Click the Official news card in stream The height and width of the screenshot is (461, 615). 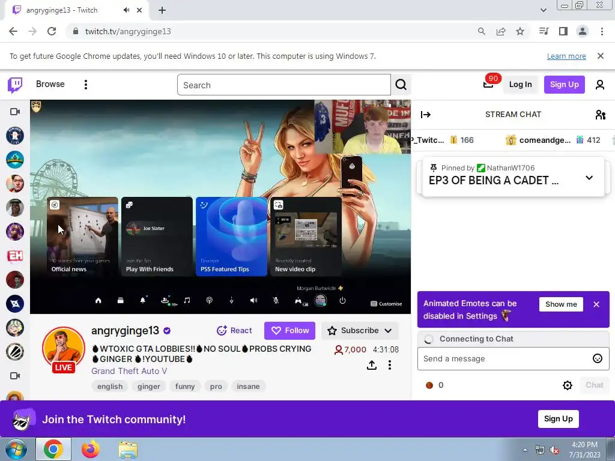point(82,237)
